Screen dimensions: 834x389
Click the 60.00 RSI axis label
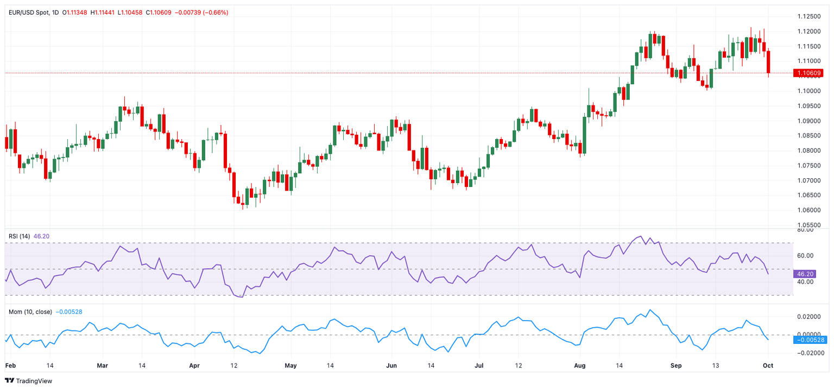pos(804,256)
